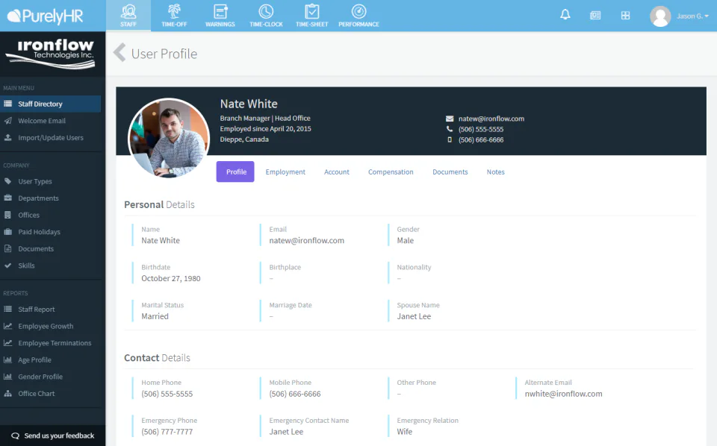Click the Emergency Relation value Wife
The width and height of the screenshot is (717, 446).
(404, 432)
